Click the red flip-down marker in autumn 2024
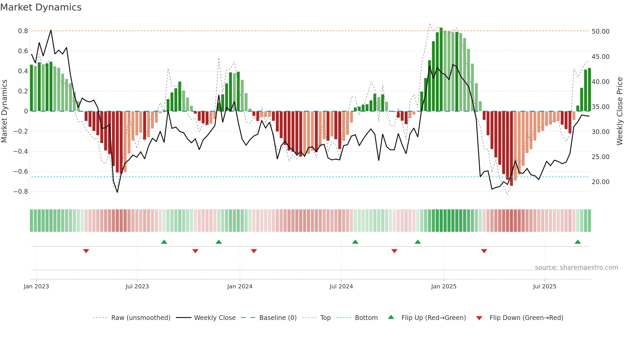Viewport: 627px width, 352px height. pyautogui.click(x=394, y=251)
